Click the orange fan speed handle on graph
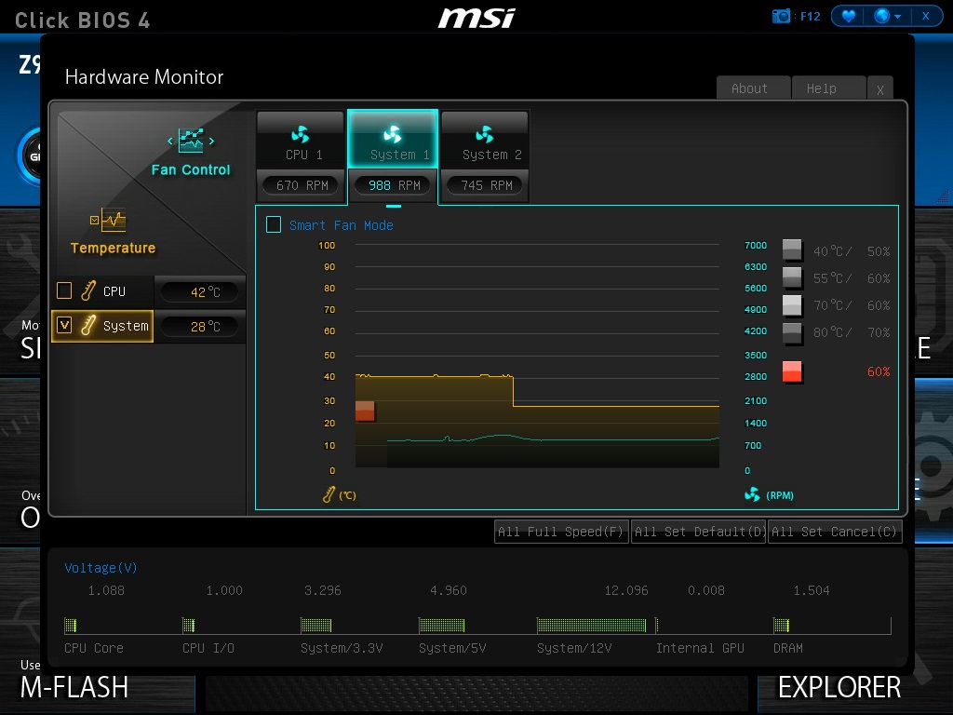This screenshot has height=715, width=953. click(365, 411)
